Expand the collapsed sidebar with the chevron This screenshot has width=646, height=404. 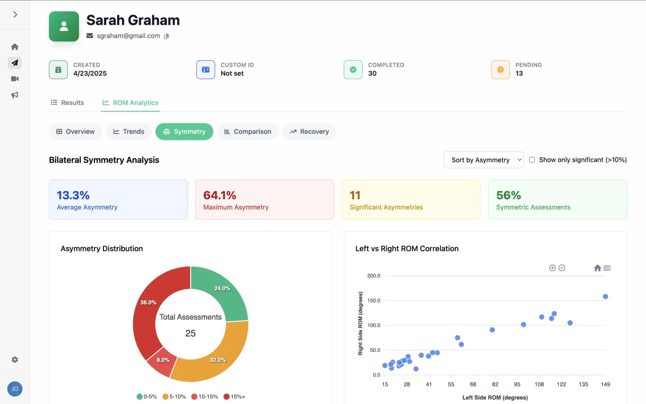15,14
